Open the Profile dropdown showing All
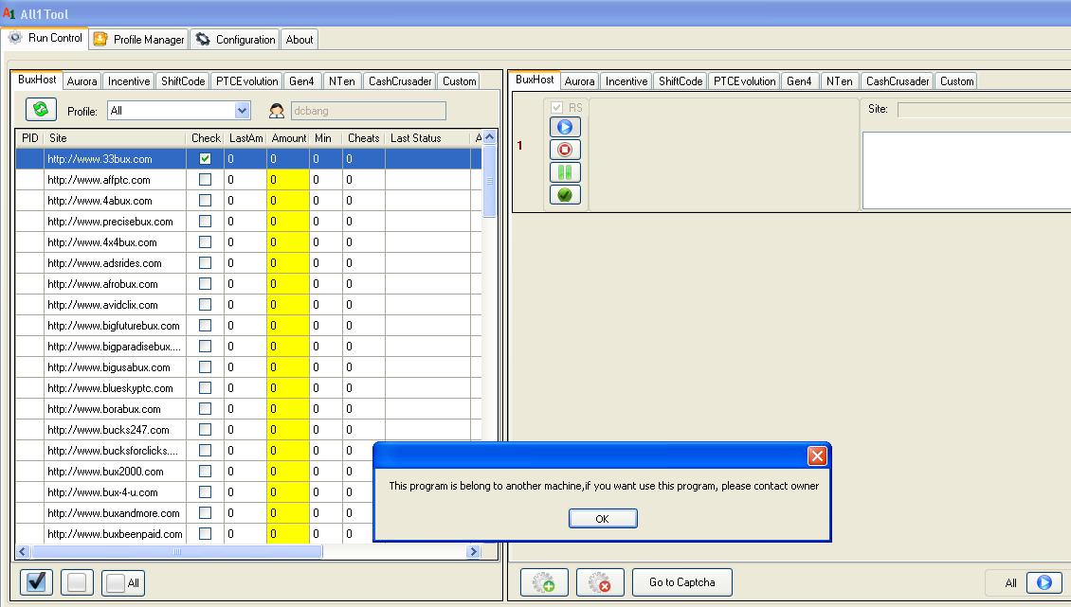 coord(179,111)
